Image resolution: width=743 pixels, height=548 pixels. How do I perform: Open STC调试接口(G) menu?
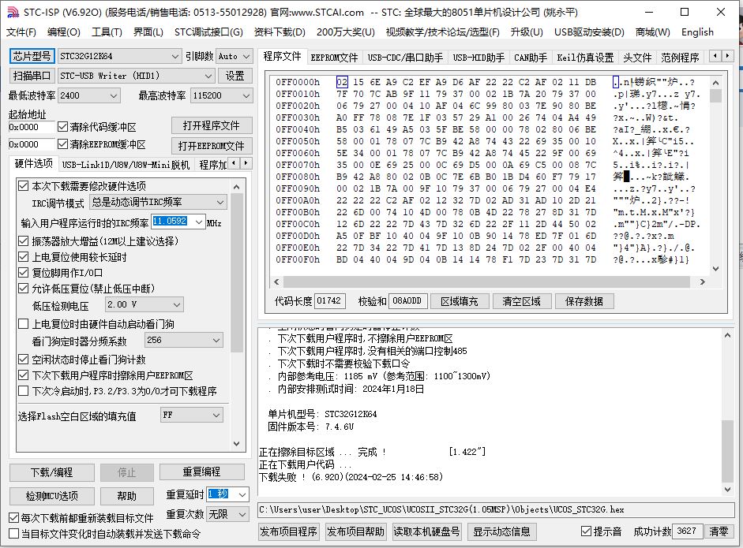208,32
